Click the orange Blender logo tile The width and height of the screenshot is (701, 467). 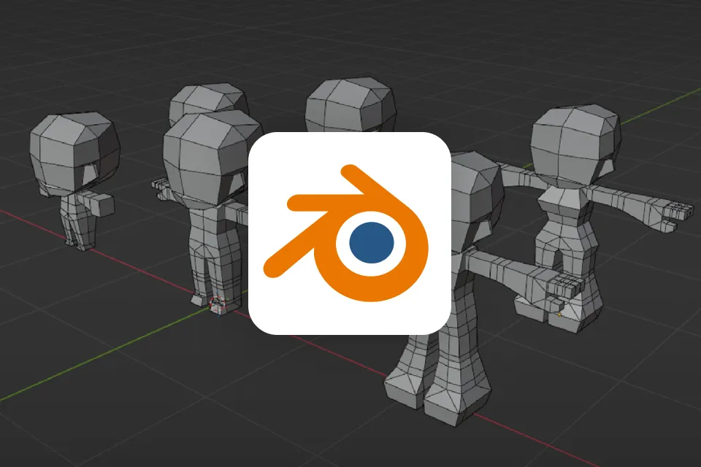coord(349,233)
